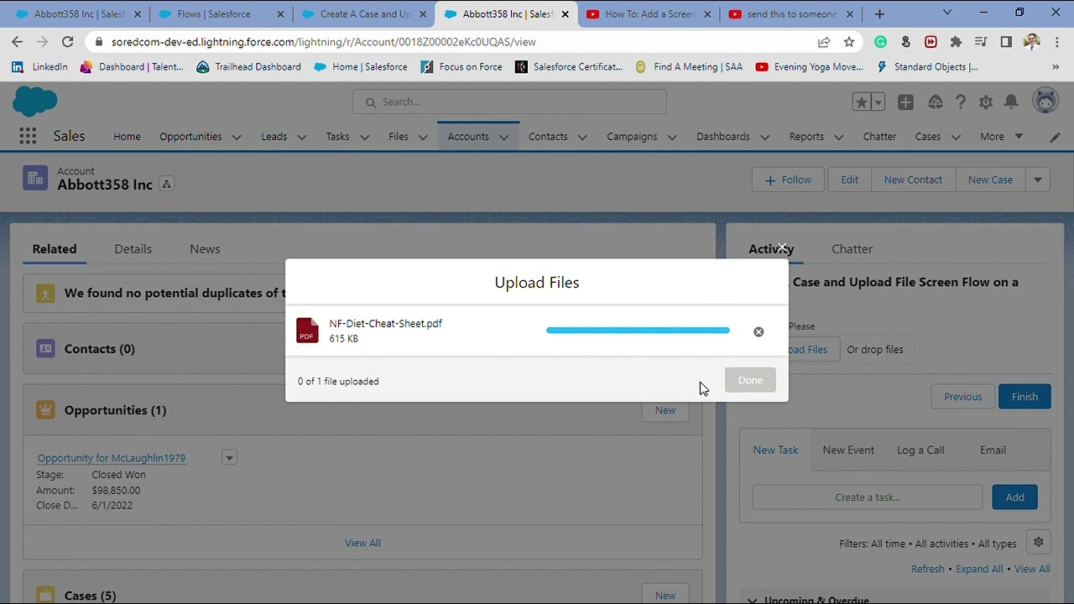Screen dimensions: 1074x604
Task: Expand the Accounts nav dropdown chevron
Action: tap(503, 137)
